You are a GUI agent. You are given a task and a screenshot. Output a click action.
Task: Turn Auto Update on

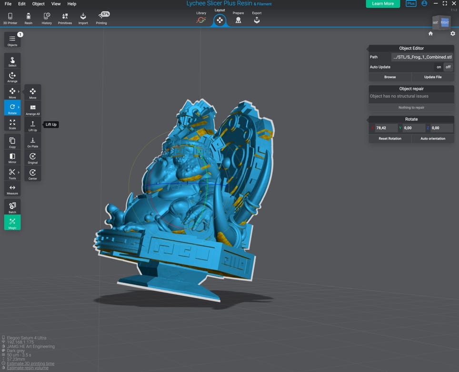tap(439, 67)
